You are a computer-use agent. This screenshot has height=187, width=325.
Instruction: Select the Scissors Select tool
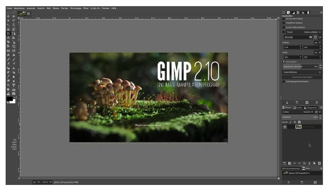tap(8, 29)
